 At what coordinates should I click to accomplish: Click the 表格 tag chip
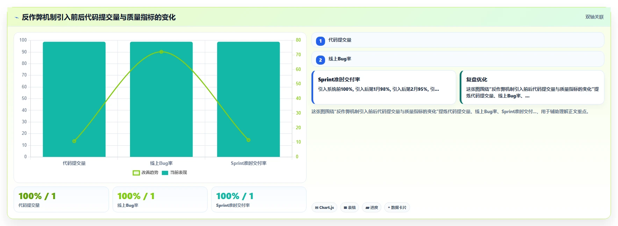coord(350,207)
